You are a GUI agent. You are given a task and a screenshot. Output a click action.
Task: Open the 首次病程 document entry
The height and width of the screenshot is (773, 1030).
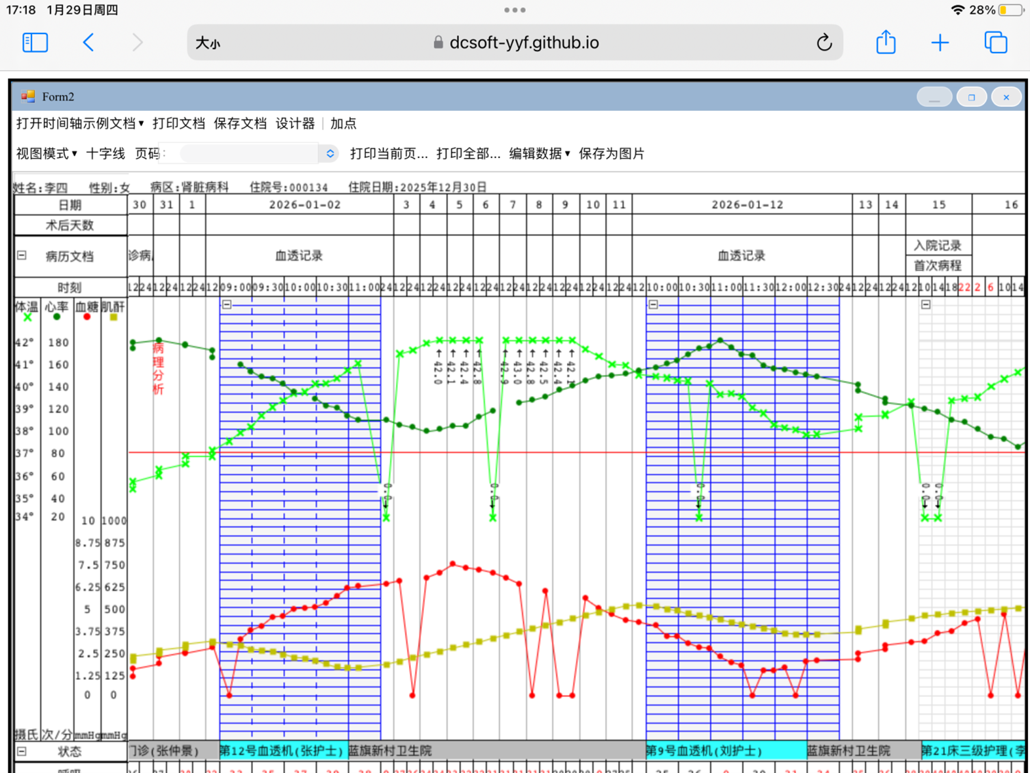(x=938, y=265)
